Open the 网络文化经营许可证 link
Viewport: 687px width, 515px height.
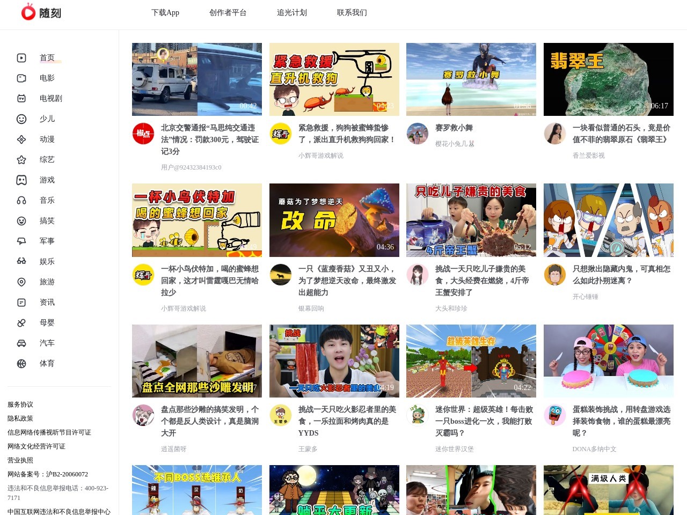(36, 446)
